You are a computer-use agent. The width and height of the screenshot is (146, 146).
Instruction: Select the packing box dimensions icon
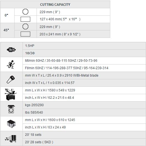[x=11, y=124]
